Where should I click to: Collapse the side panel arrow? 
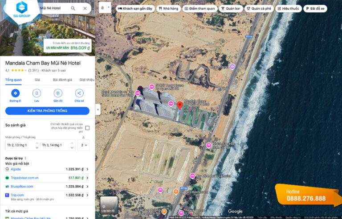tap(98, 110)
